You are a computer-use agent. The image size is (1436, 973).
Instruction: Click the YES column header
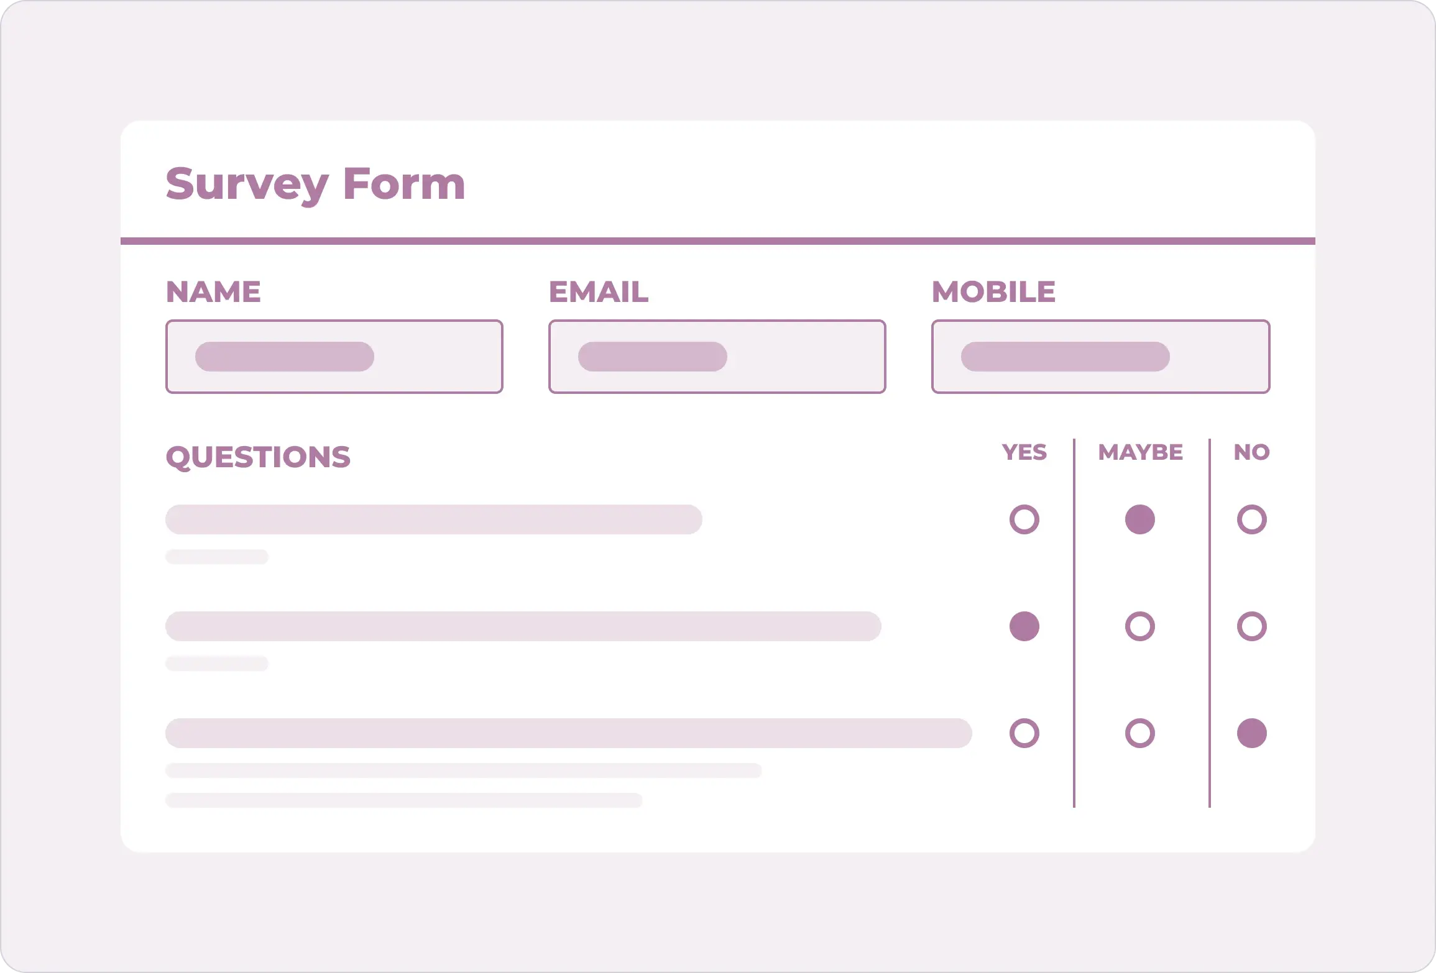(1024, 452)
